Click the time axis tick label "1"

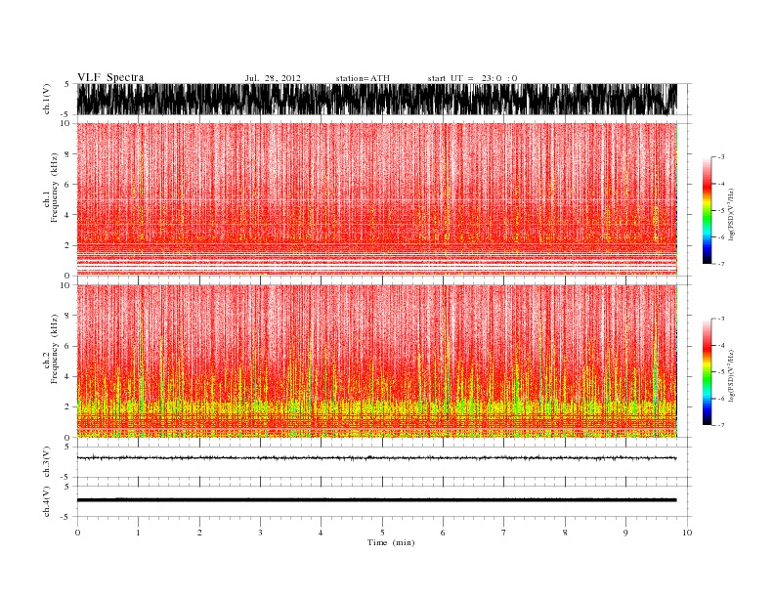[138, 533]
